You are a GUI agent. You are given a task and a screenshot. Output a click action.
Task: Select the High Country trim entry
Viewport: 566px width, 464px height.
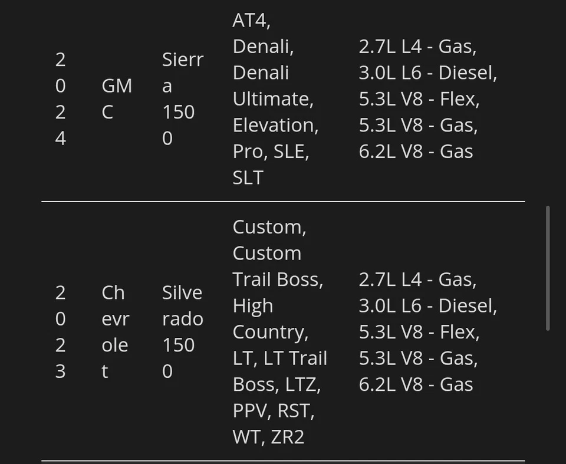[270, 319]
